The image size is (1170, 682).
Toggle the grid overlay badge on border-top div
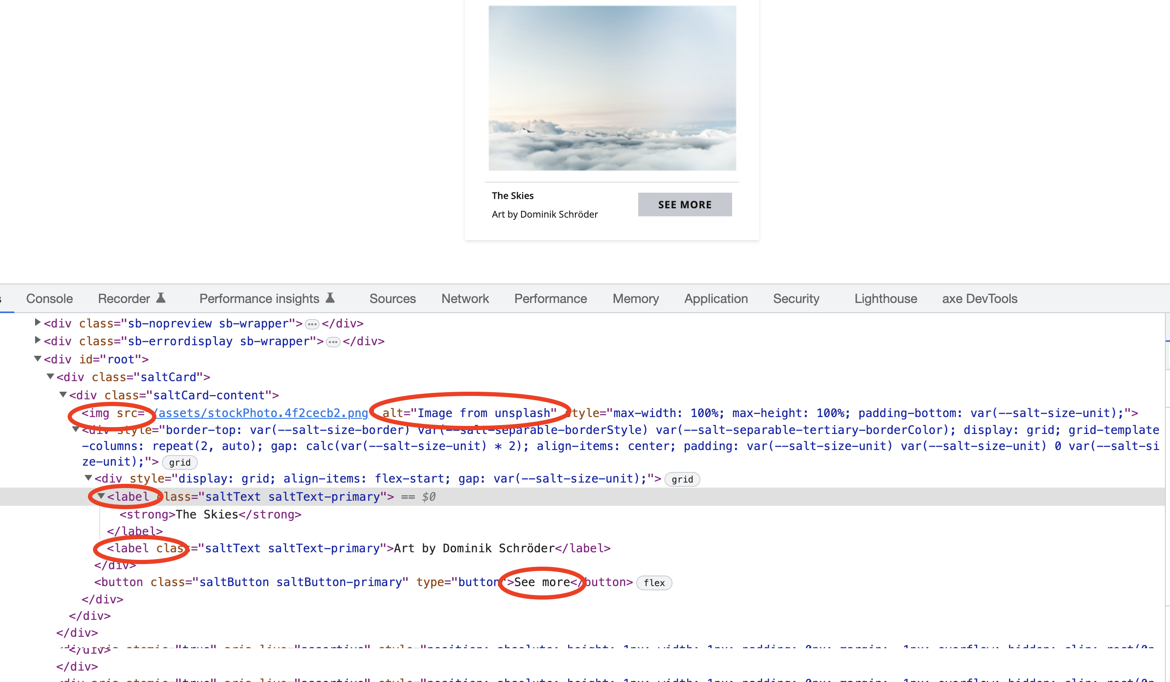[x=180, y=462]
